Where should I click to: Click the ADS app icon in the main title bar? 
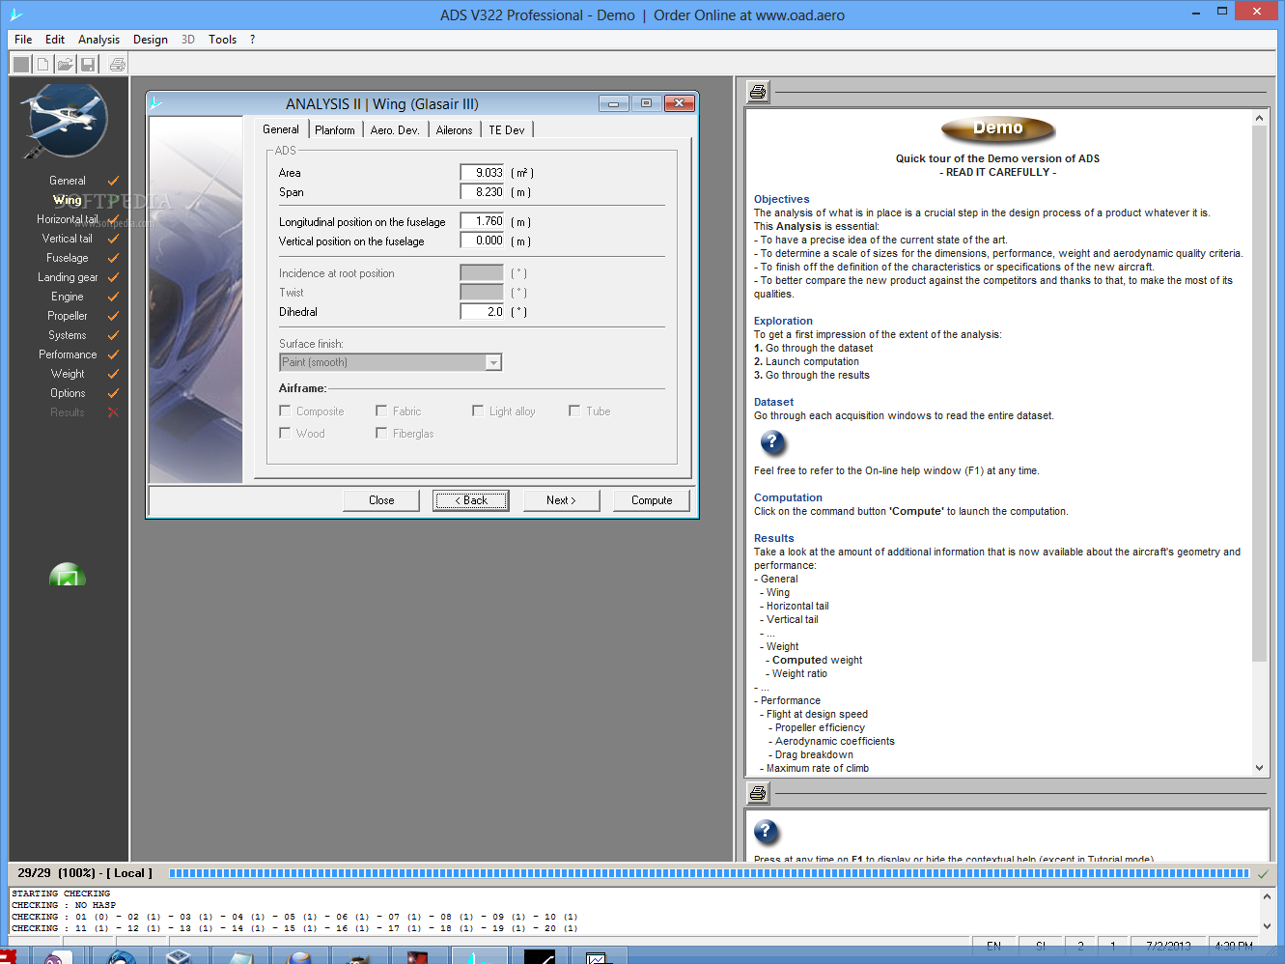pos(15,14)
